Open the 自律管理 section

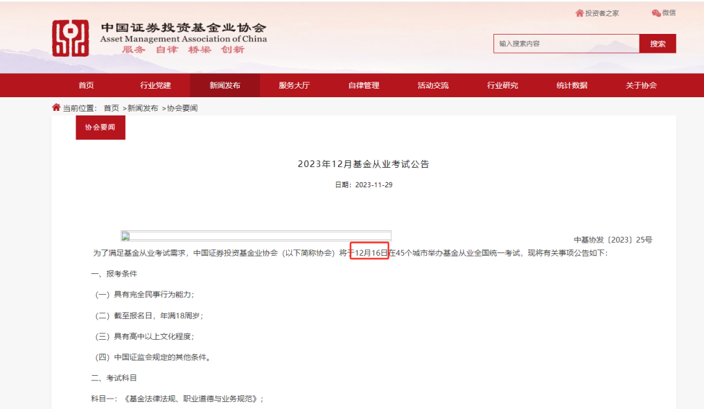click(364, 85)
